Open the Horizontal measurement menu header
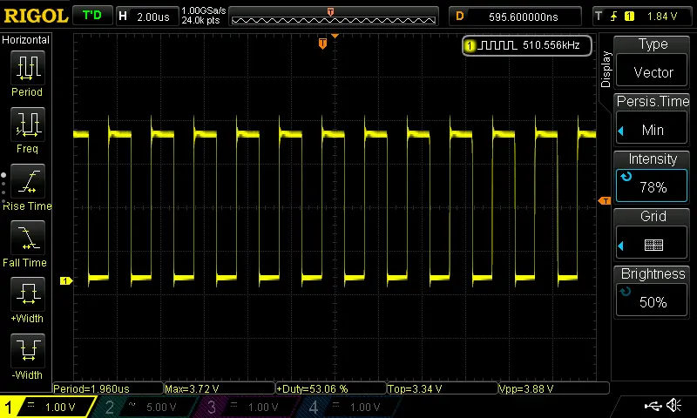The image size is (697, 418). click(26, 40)
